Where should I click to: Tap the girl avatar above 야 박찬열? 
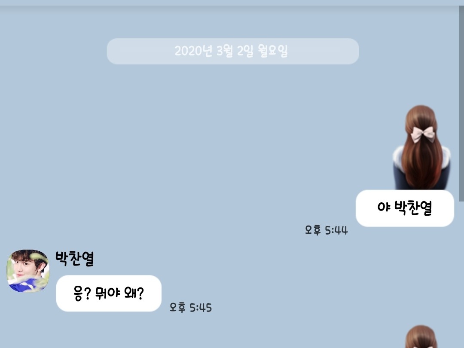(x=421, y=147)
